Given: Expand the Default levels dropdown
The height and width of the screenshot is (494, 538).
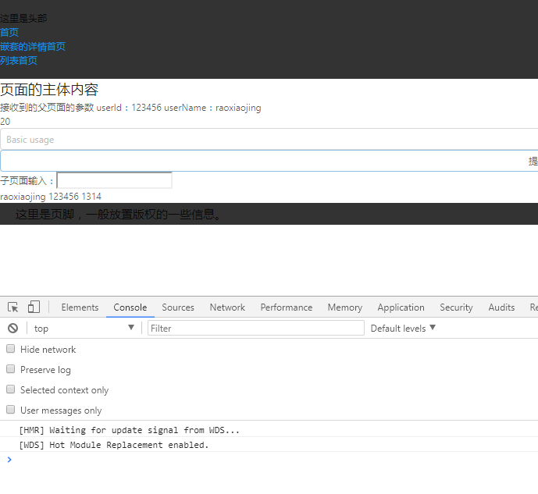Looking at the screenshot, I should (403, 329).
